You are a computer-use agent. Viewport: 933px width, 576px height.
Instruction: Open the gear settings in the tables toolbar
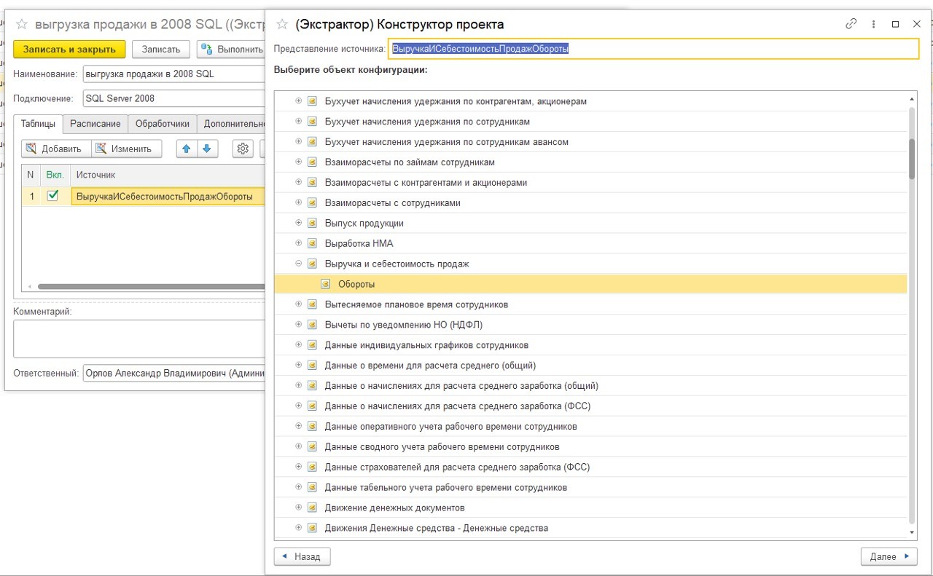tap(243, 149)
